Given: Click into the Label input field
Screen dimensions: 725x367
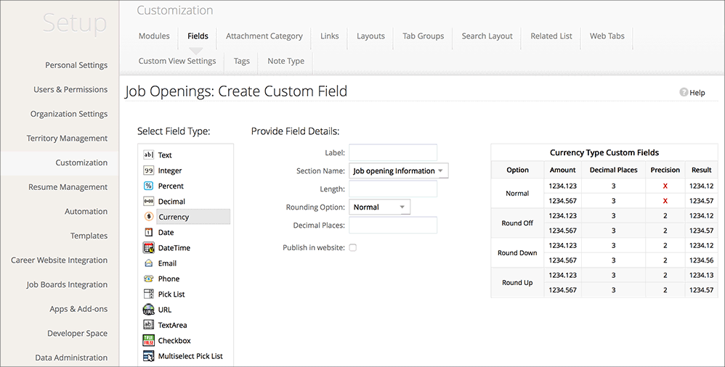Looking at the screenshot, I should pyautogui.click(x=393, y=152).
